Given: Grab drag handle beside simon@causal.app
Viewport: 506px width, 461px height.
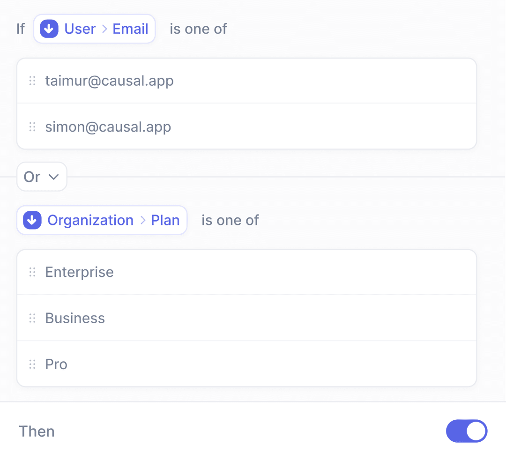Looking at the screenshot, I should pos(32,127).
